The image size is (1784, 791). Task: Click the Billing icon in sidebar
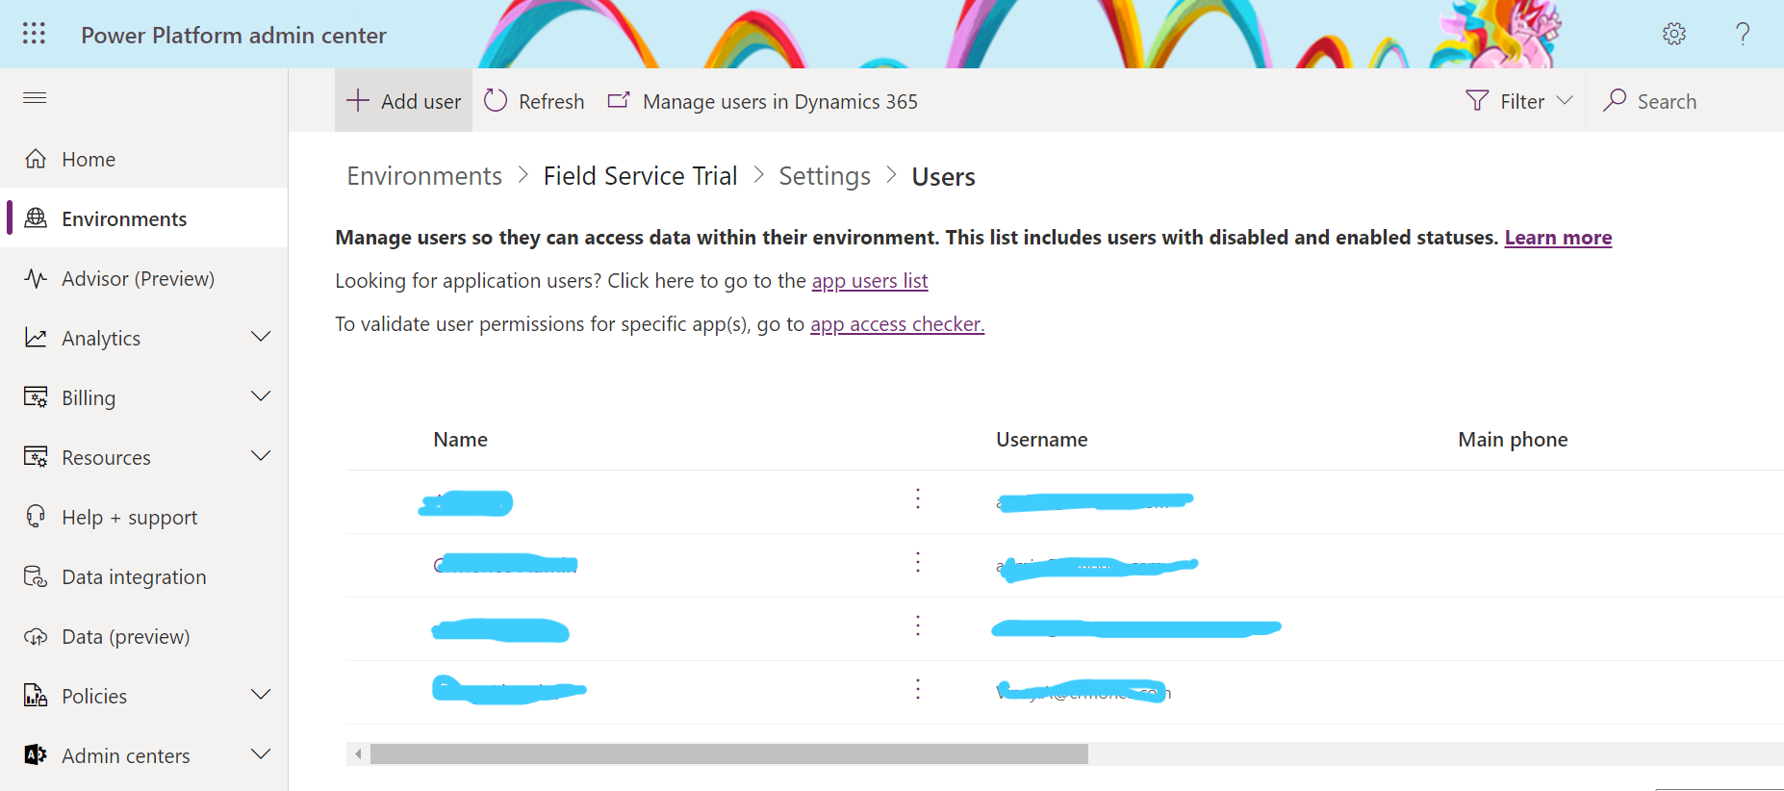(36, 397)
